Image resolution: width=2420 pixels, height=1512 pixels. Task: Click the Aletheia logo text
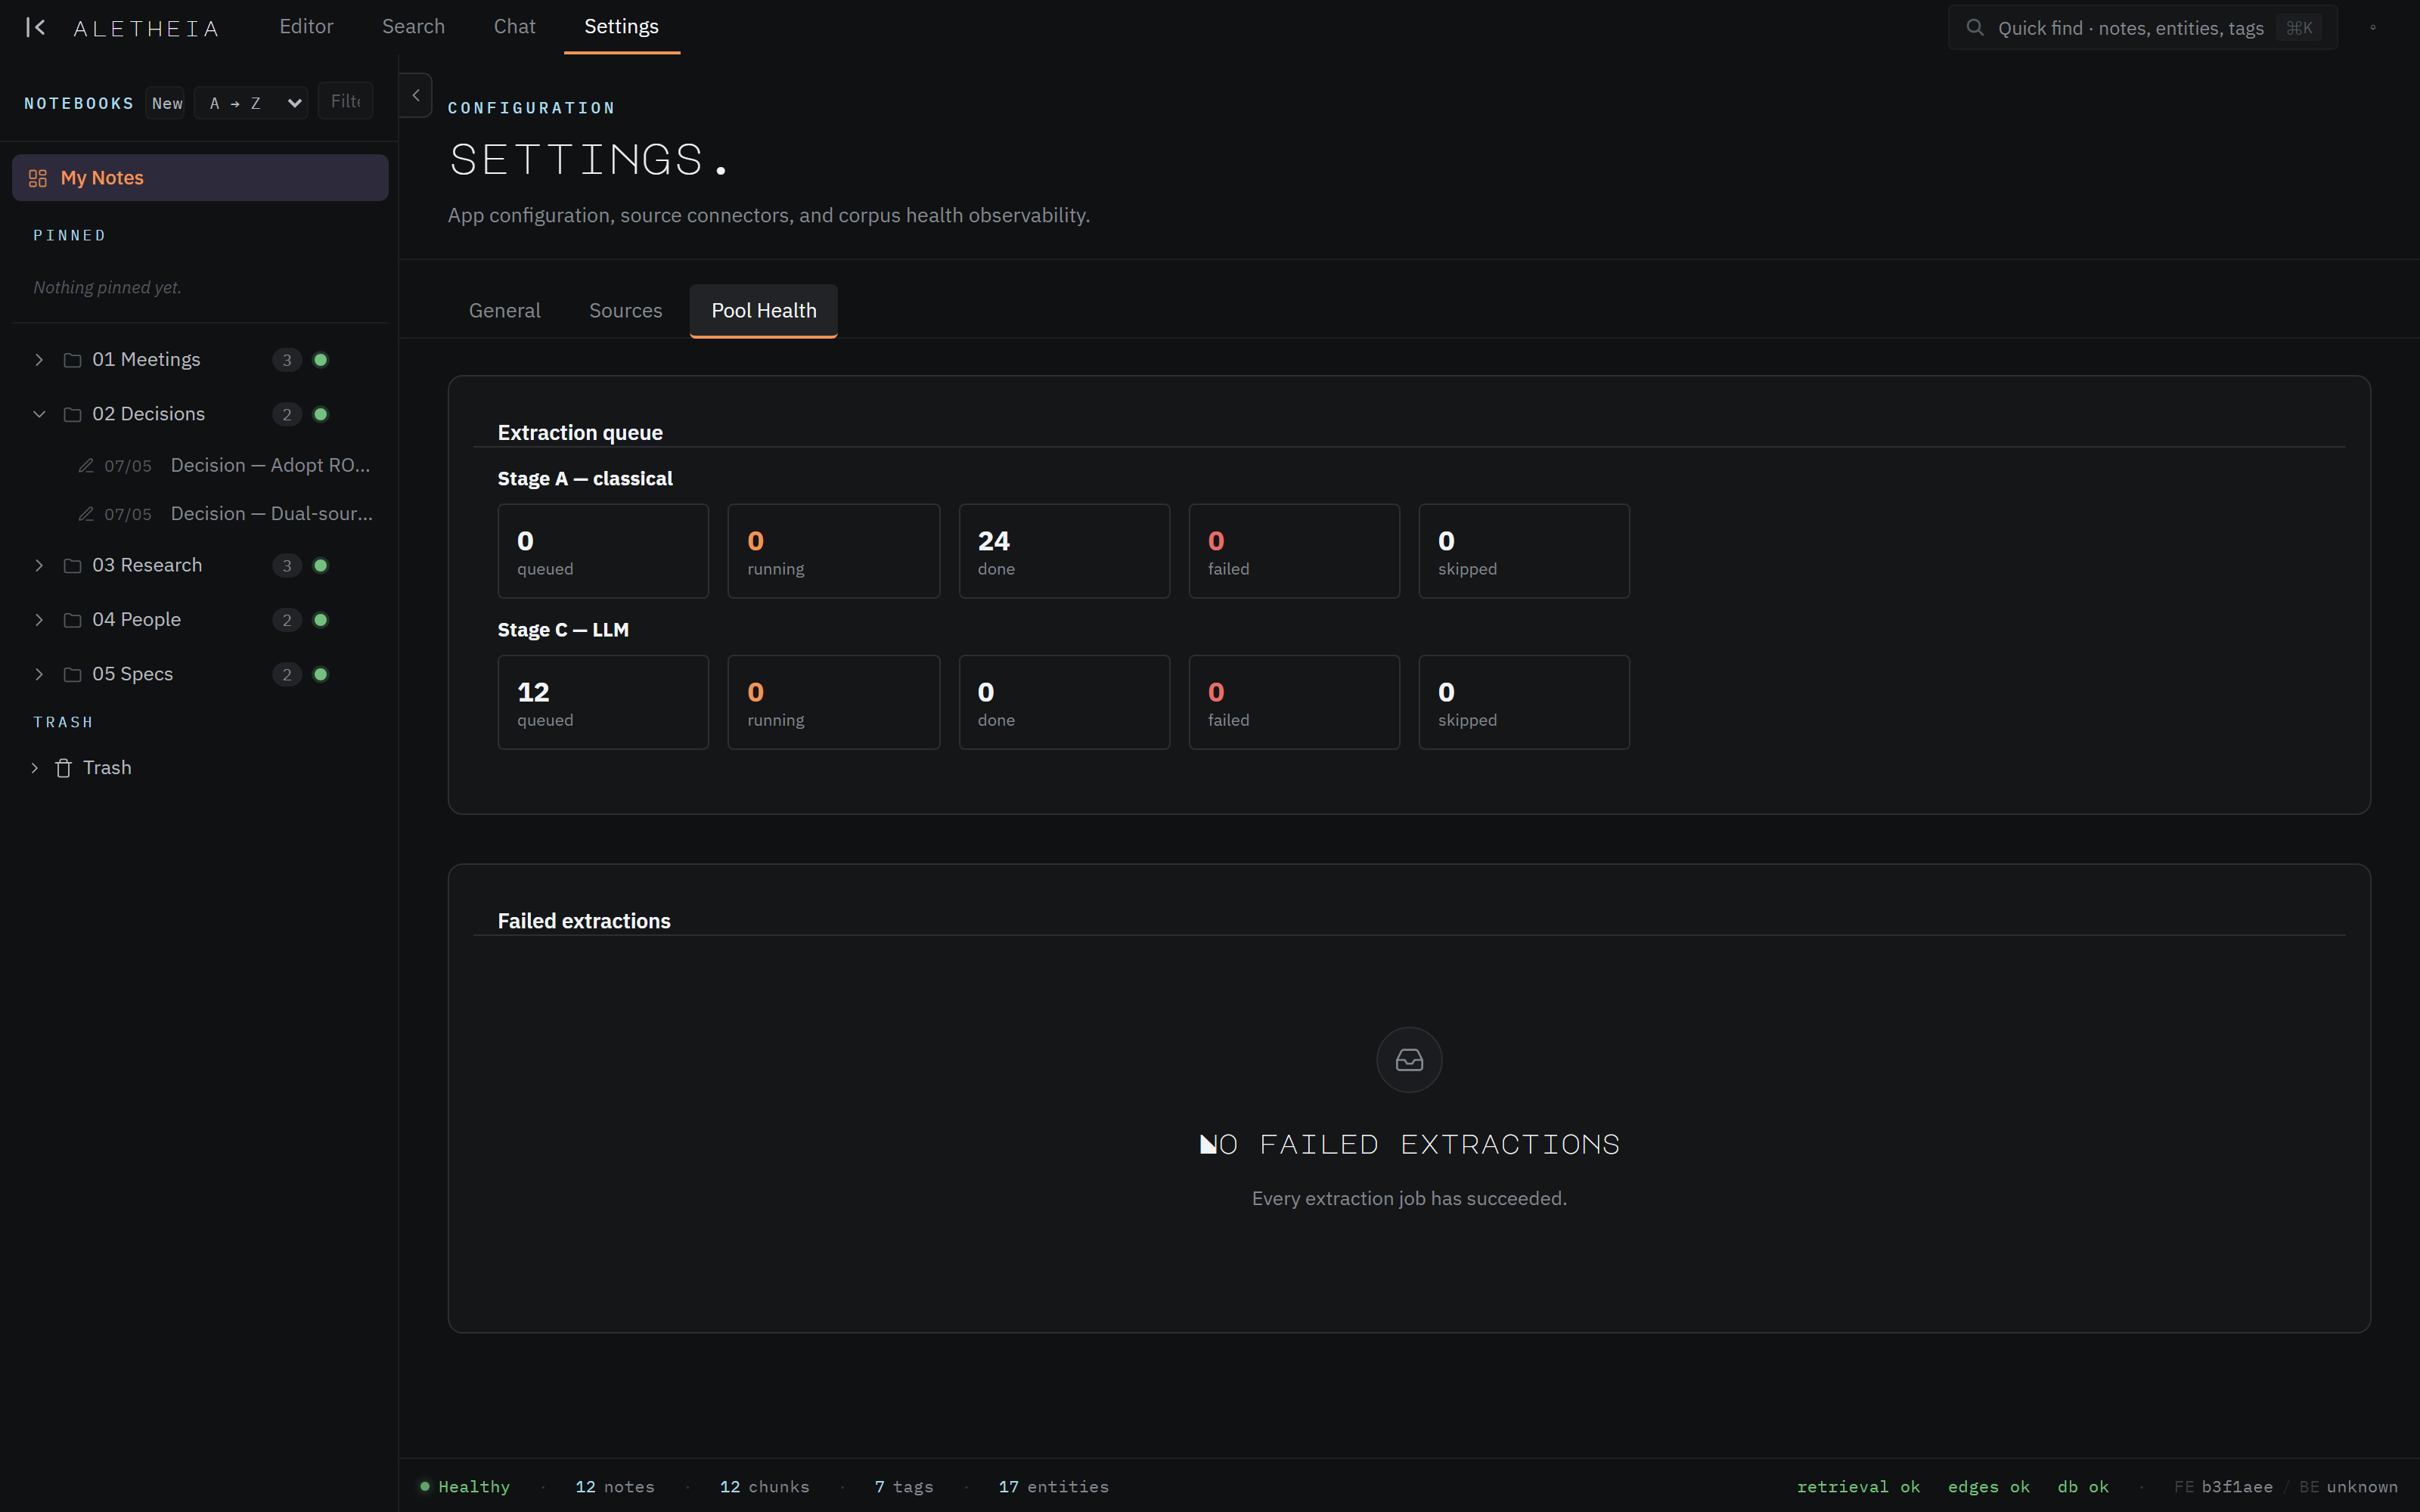[146, 28]
